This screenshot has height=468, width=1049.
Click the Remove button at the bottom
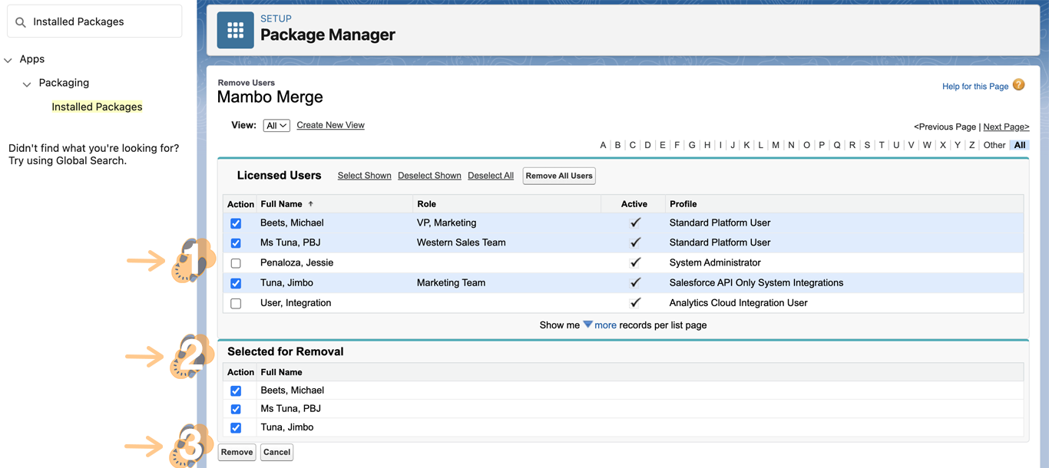click(x=237, y=452)
